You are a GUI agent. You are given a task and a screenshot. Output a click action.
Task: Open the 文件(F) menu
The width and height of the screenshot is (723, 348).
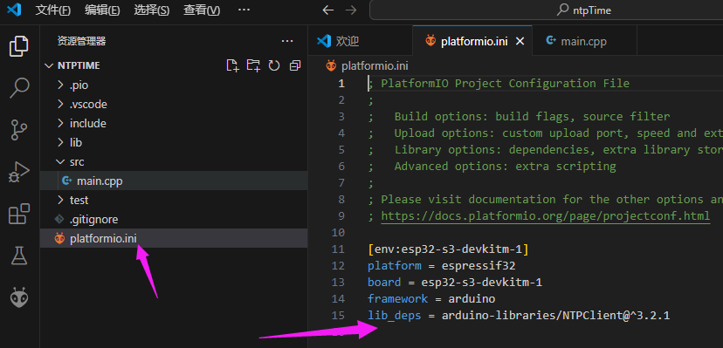pos(53,10)
